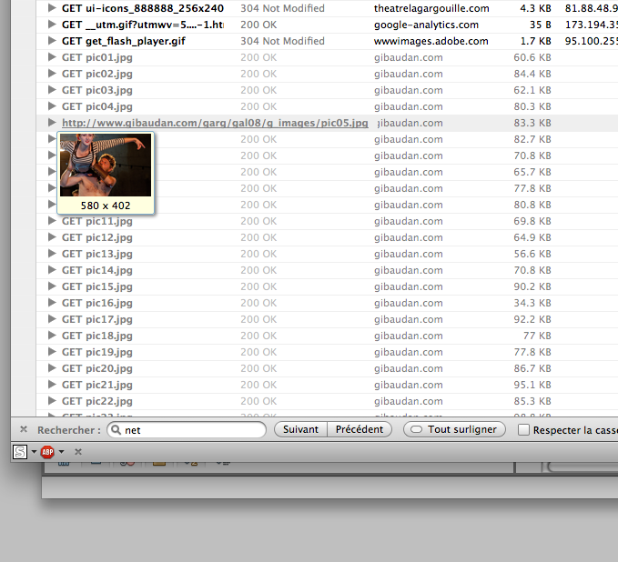
Task: Open the dropdown arrow next to ABP icon
Action: [61, 452]
